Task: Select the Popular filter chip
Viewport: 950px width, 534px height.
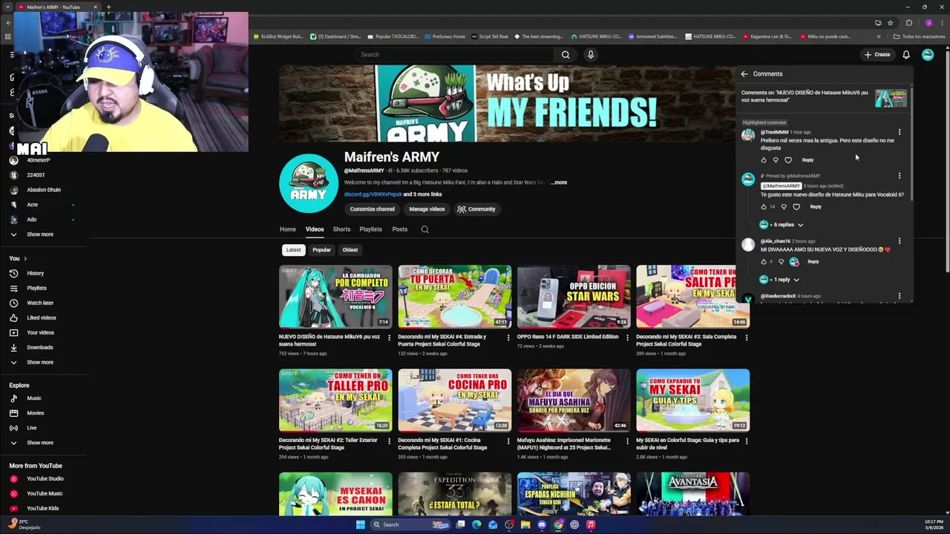Action: click(321, 250)
